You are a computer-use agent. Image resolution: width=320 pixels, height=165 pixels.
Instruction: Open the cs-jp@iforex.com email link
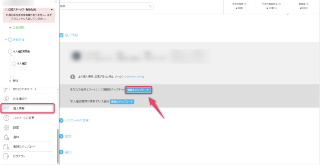(132, 77)
